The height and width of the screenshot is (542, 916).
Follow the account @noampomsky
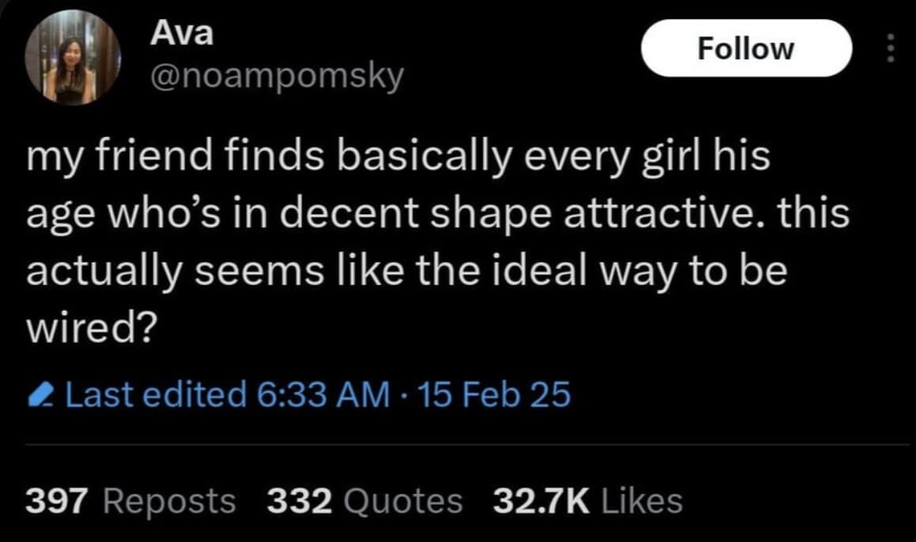click(x=746, y=47)
